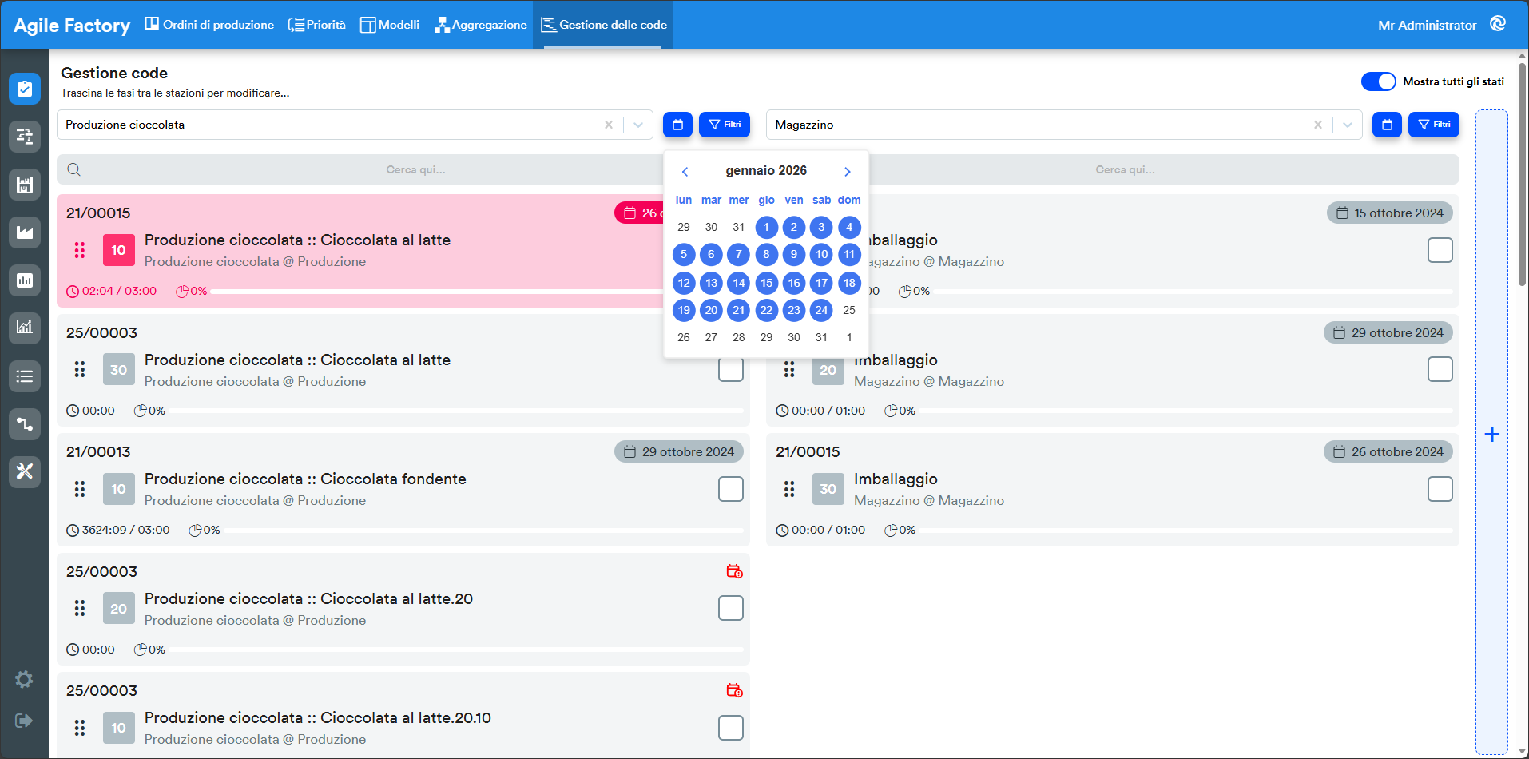Click drag handle of Cioccolata fondente card
1529x759 pixels.
(80, 489)
